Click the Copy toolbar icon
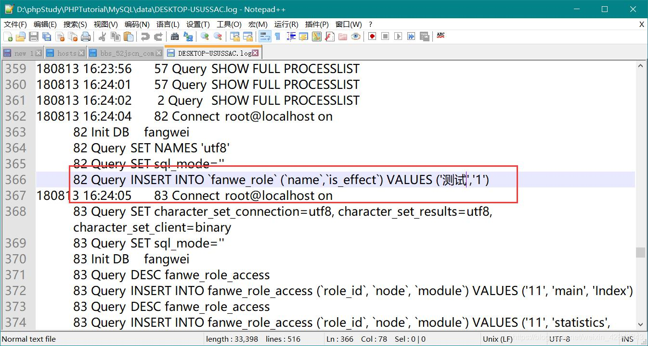 [x=116, y=37]
